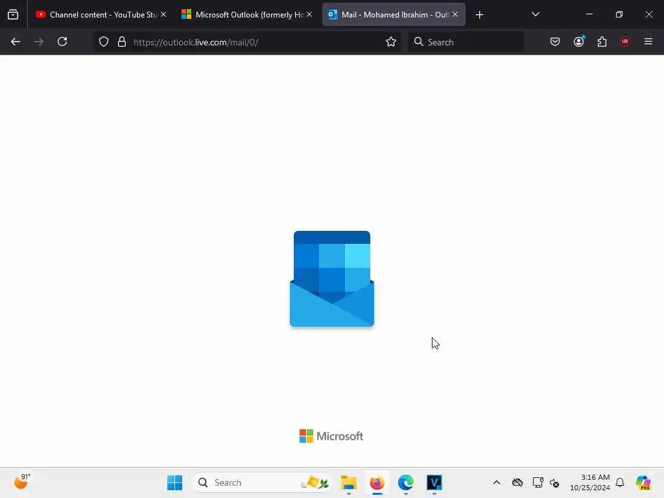This screenshot has height=498, width=664.
Task: Click the taskbar Search box
Action: click(x=262, y=482)
